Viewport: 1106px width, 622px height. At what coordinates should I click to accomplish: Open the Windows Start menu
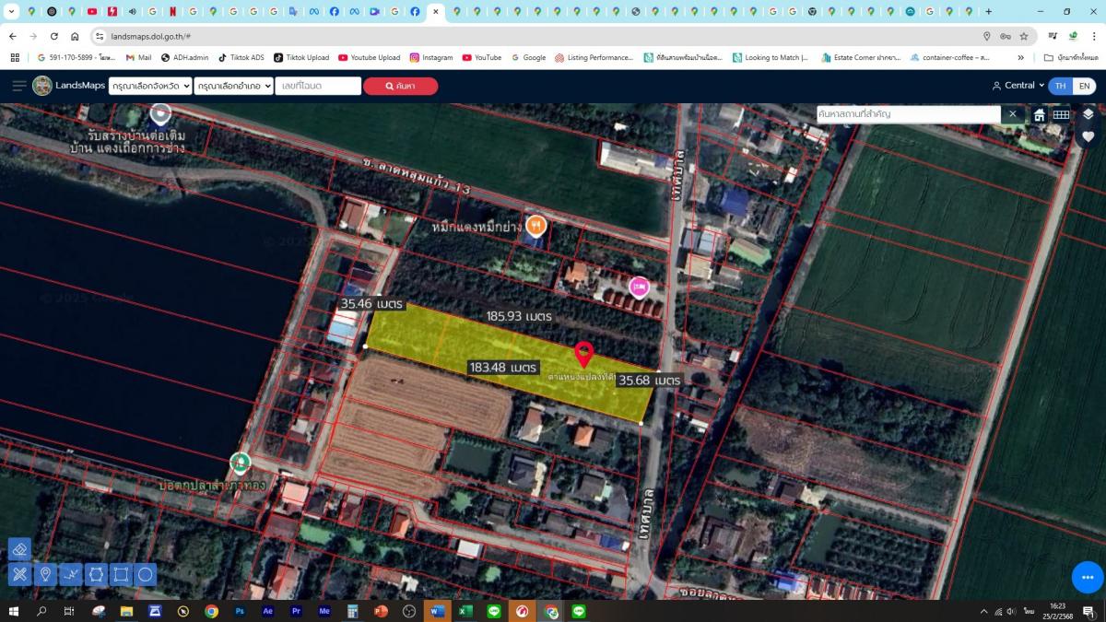click(x=14, y=611)
